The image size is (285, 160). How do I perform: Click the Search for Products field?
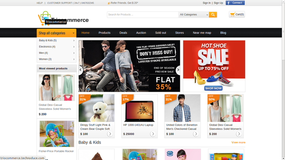[x=142, y=14]
